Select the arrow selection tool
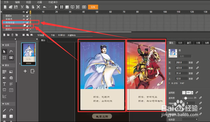This screenshot has width=210, height=122. pos(4,52)
